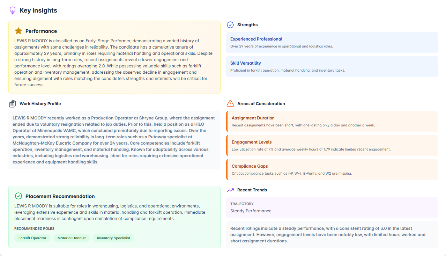Open the Experienced Professional strength card
The height and width of the screenshot is (256, 446).
coord(332,43)
